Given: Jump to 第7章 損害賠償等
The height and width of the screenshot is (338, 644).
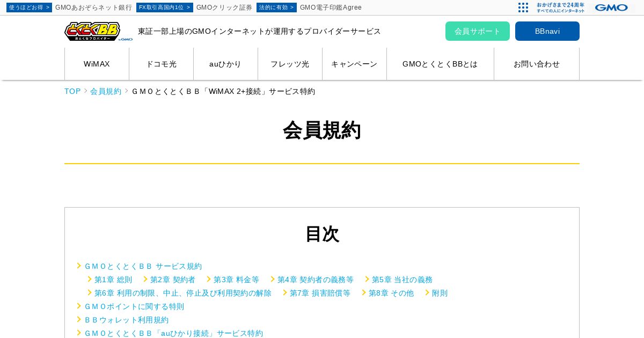Looking at the screenshot, I should tap(320, 293).
